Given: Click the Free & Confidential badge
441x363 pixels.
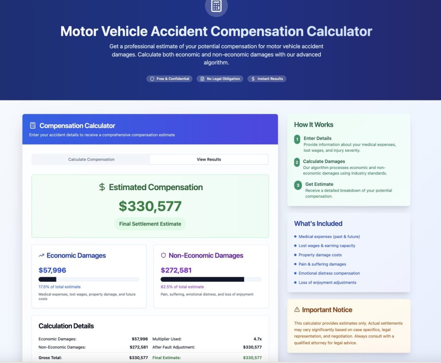Looking at the screenshot, I should coord(169,79).
